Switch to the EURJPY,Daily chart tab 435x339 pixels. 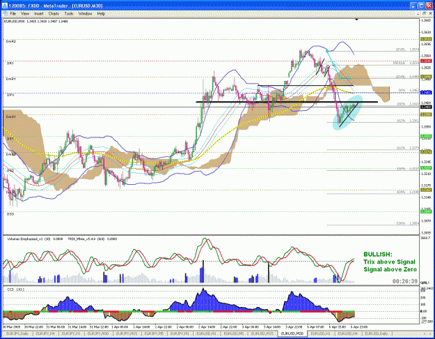click(17, 333)
